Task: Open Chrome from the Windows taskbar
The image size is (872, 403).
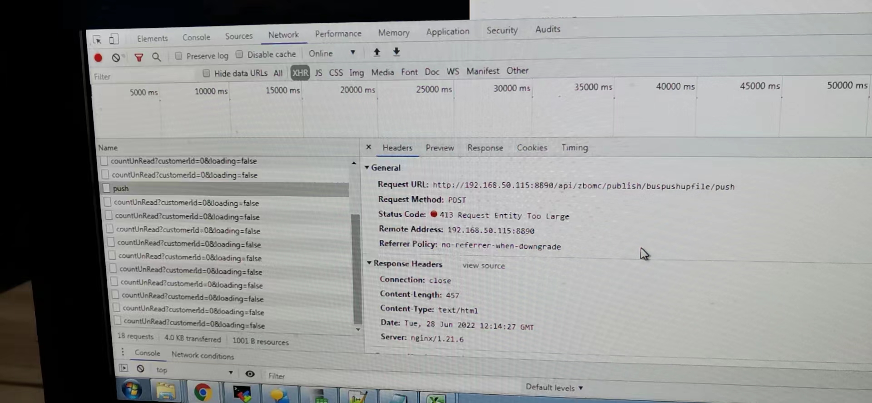Action: pyautogui.click(x=203, y=392)
